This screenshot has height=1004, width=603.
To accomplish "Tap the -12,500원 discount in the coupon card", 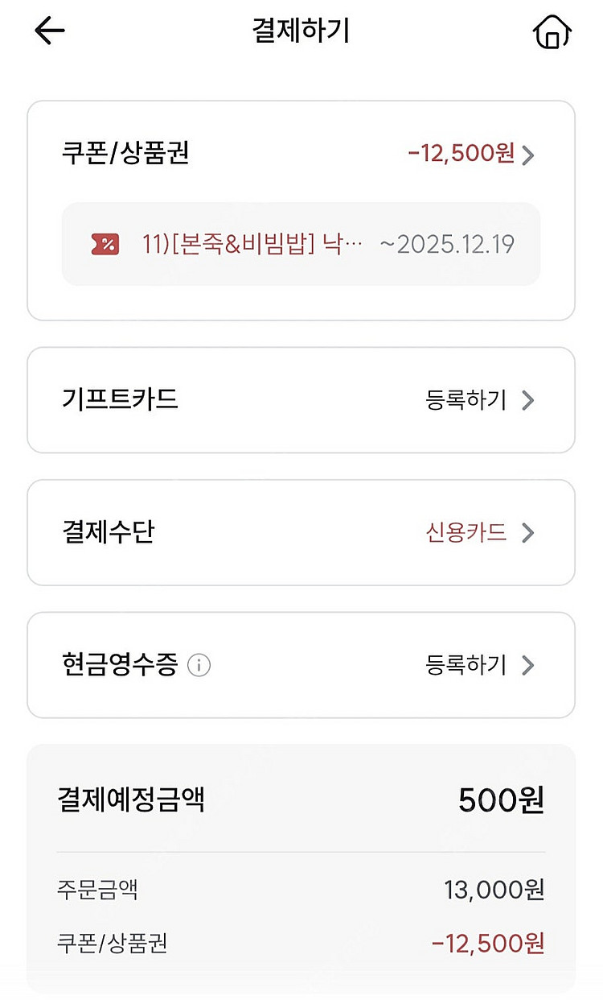I will tap(461, 154).
